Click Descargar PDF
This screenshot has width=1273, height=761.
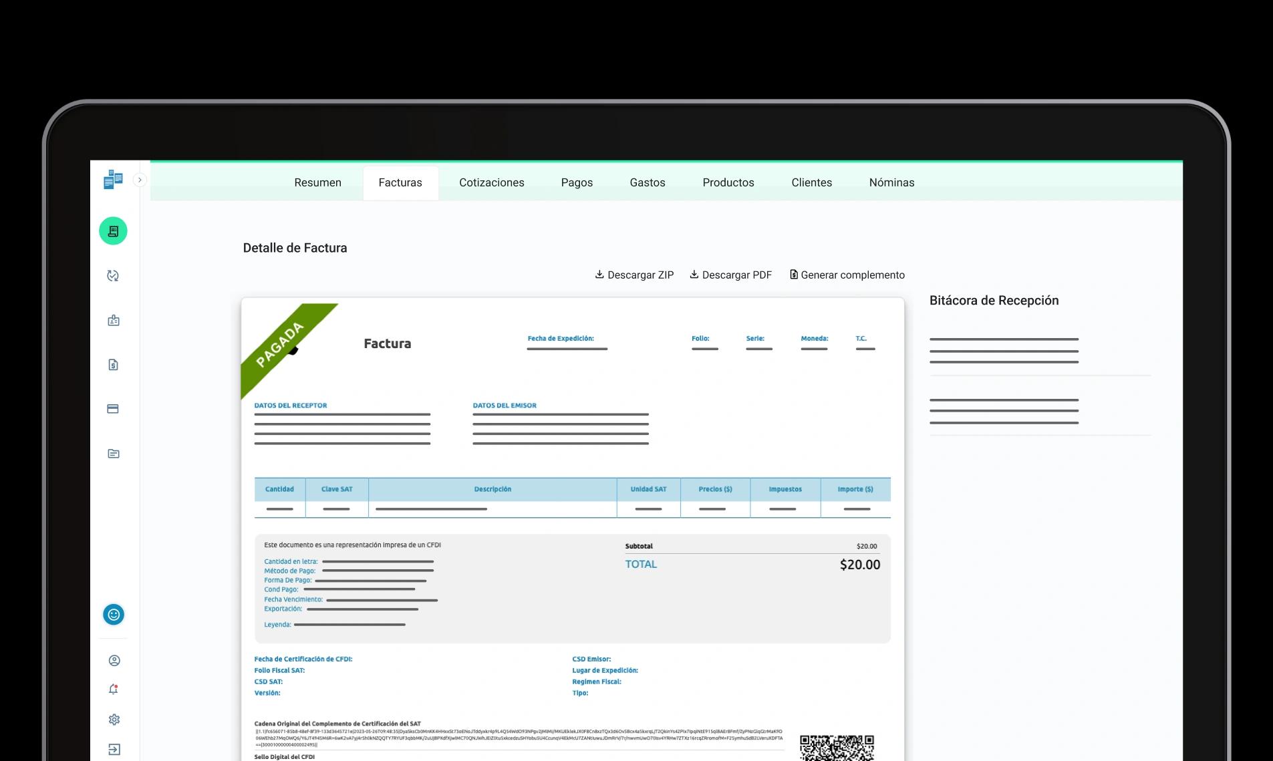730,275
